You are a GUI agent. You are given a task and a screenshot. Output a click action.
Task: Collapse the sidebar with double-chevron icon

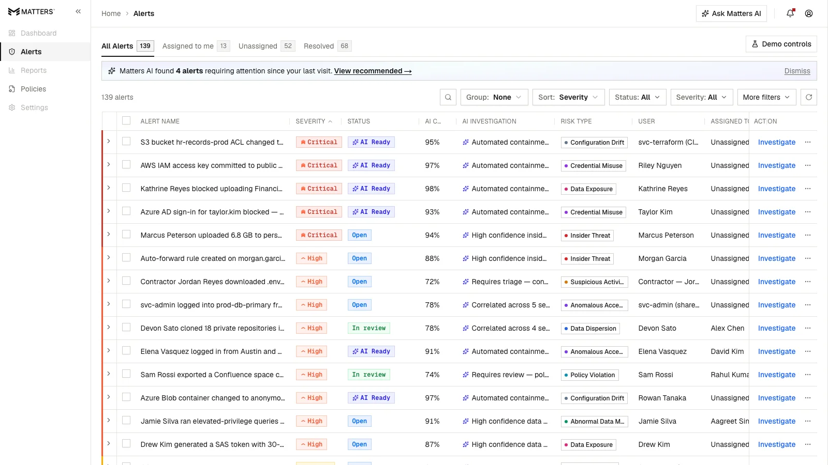[x=78, y=11]
